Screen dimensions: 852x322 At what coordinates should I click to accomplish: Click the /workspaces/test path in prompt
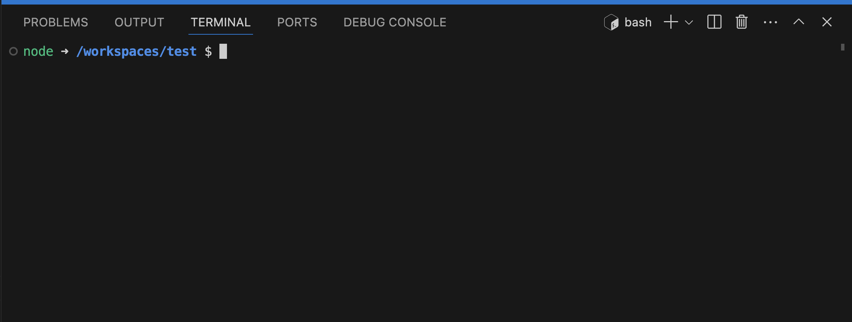[x=136, y=51]
